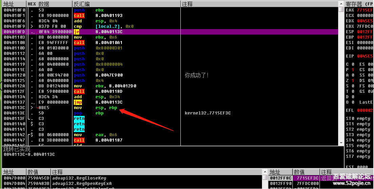Click the 你成功了! comment text

coord(197,75)
